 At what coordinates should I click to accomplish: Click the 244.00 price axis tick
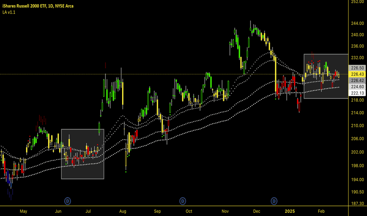click(358, 23)
